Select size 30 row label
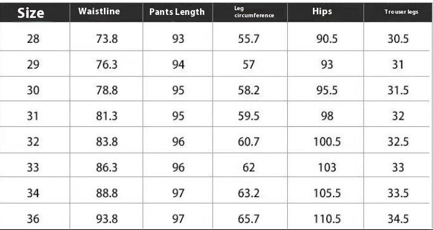The width and height of the screenshot is (433, 230). click(33, 91)
